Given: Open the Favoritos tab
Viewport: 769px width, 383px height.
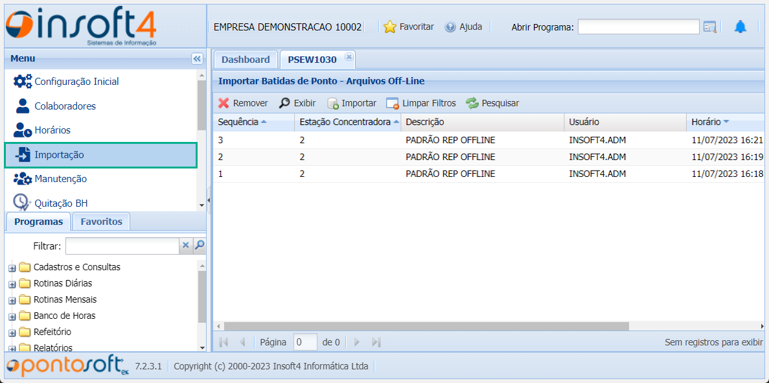Looking at the screenshot, I should coord(101,221).
